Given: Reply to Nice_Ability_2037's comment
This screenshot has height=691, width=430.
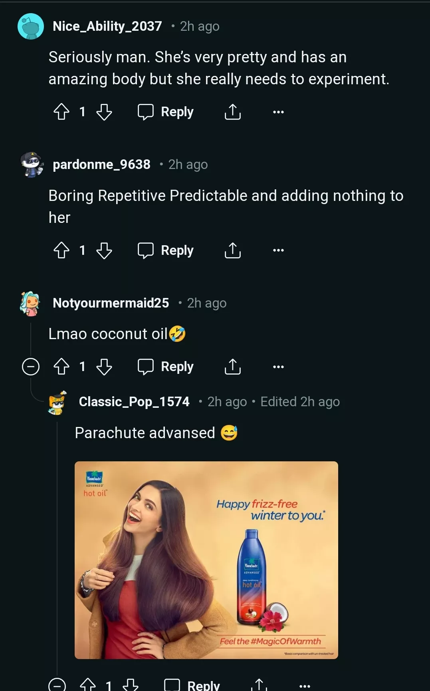Looking at the screenshot, I should pyautogui.click(x=166, y=112).
